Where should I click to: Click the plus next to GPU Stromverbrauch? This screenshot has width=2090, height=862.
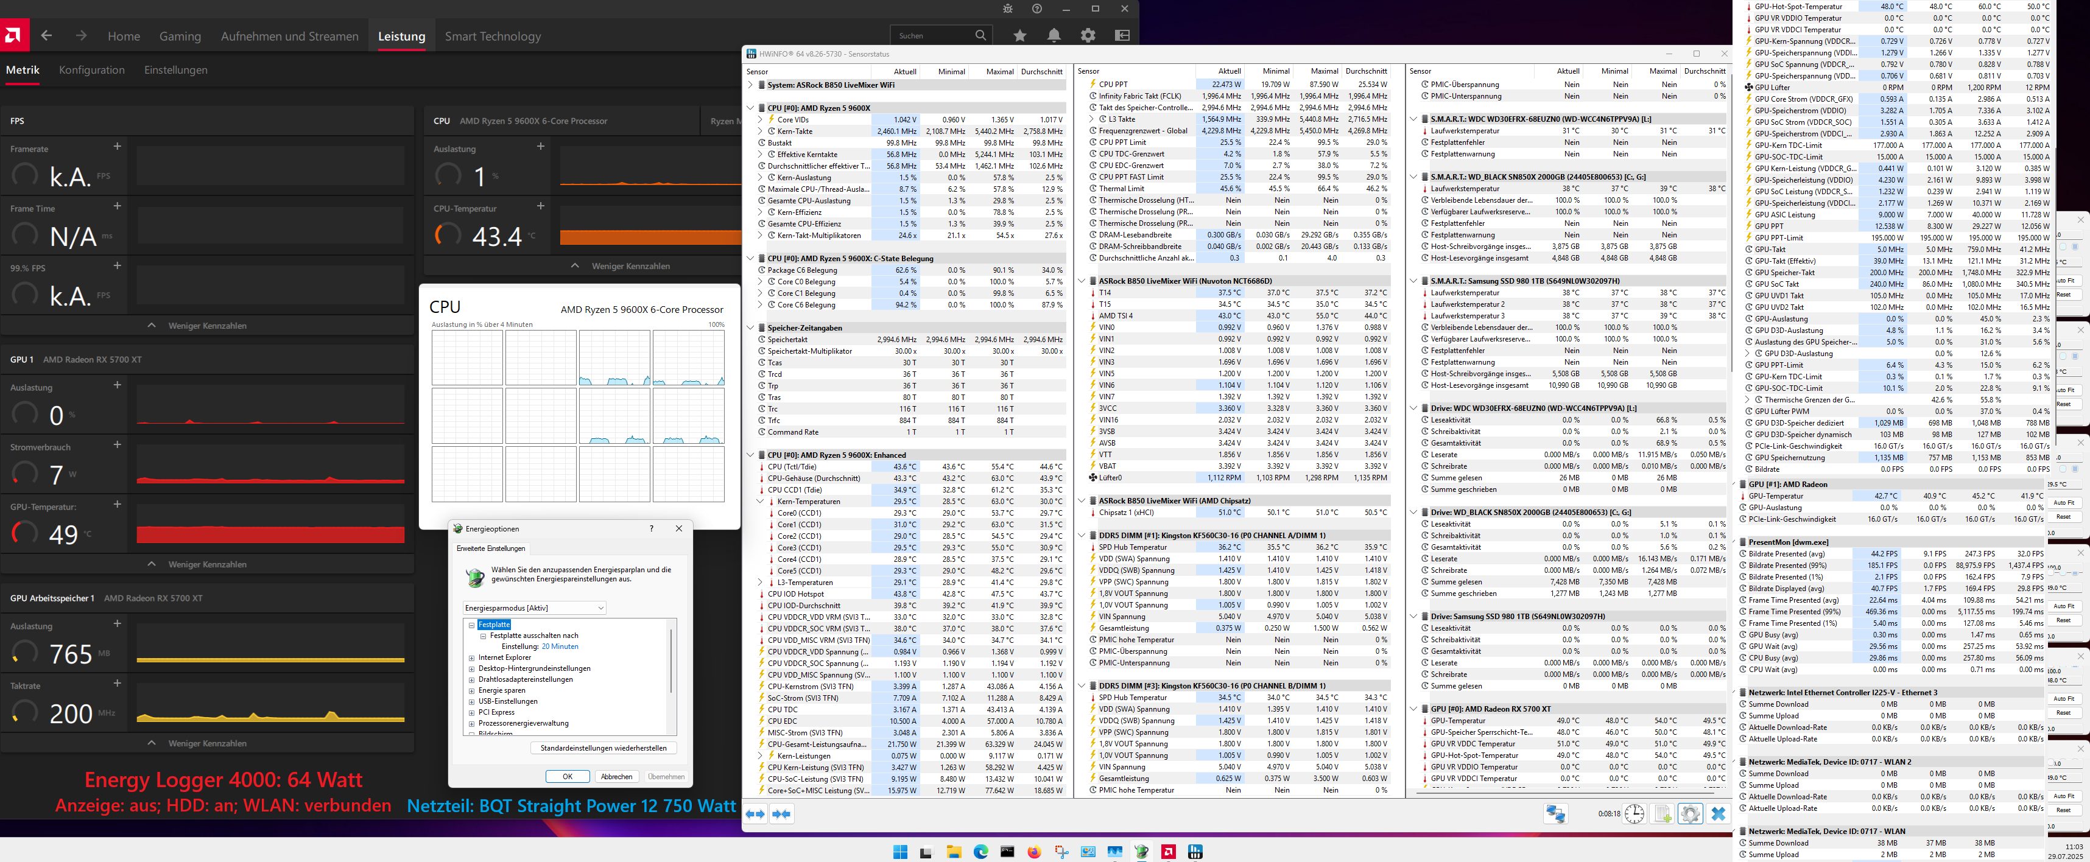(x=117, y=444)
